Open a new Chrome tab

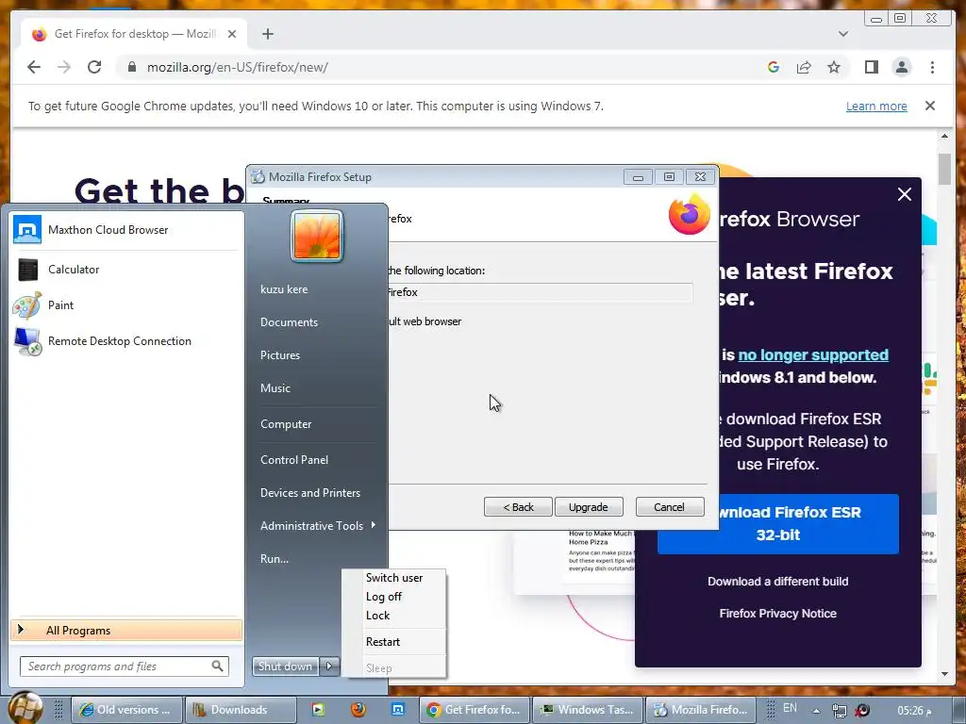click(267, 34)
